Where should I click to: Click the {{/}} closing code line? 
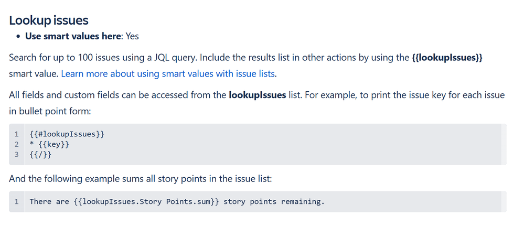coord(40,155)
